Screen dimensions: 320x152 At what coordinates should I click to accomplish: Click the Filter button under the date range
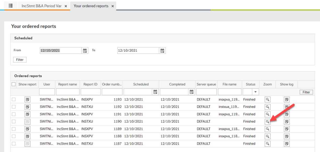(20, 60)
